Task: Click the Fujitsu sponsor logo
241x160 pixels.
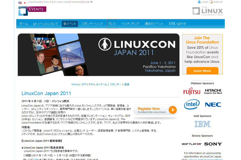Action: pos(192,91)
